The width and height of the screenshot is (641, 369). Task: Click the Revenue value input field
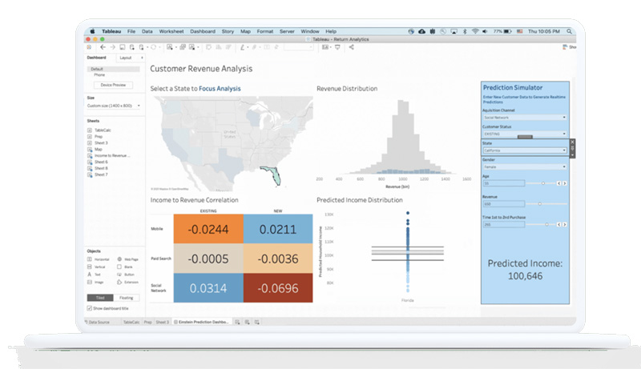click(x=504, y=203)
